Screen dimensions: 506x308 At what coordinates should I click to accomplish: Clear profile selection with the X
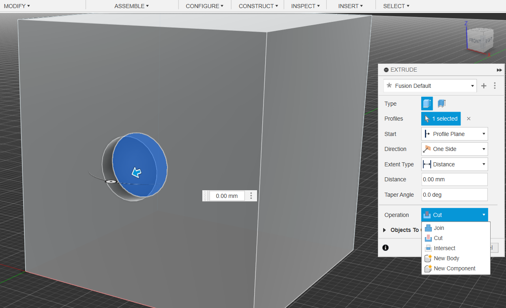(469, 119)
